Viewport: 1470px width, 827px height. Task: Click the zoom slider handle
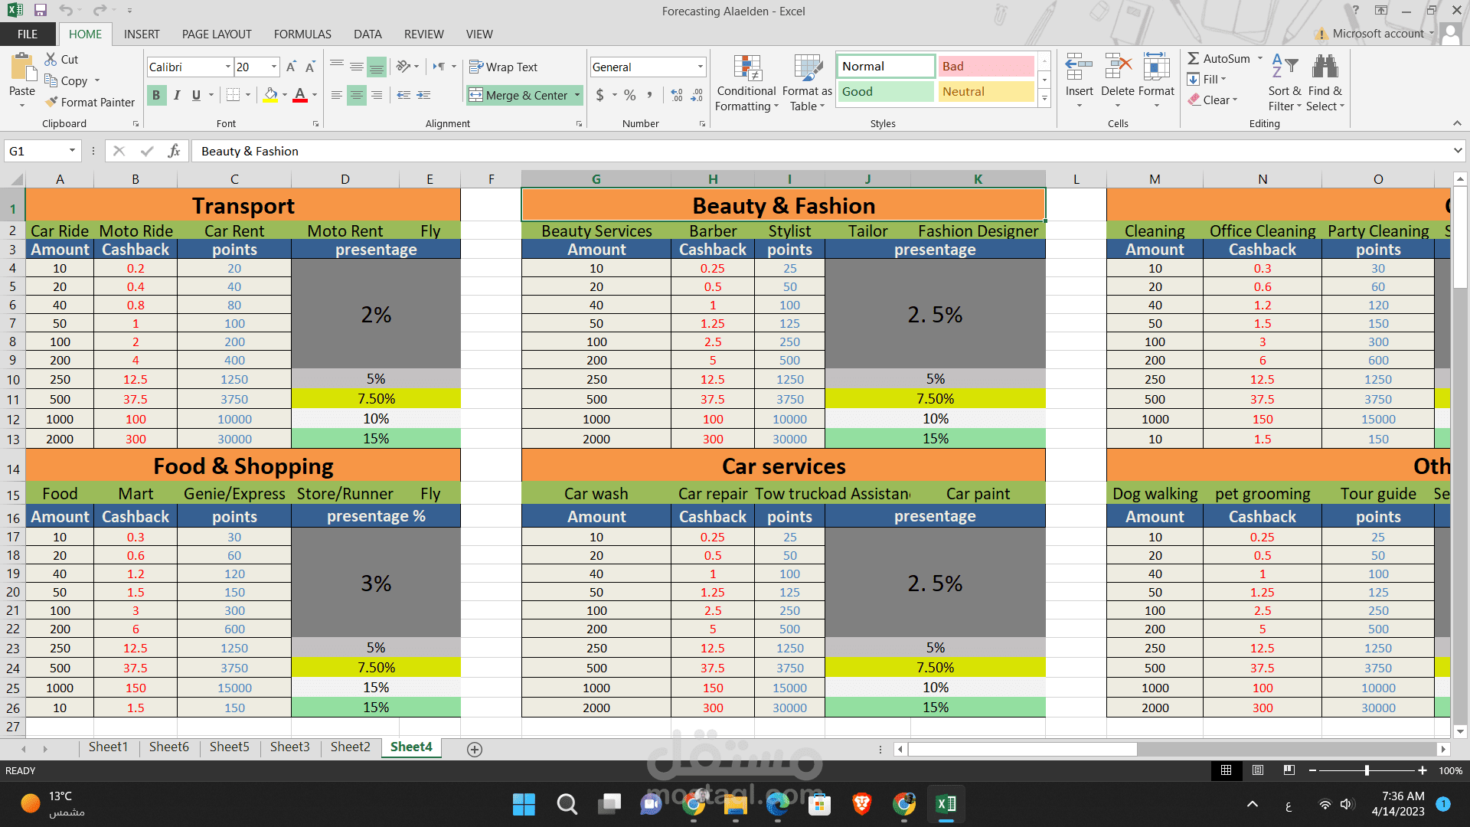click(x=1367, y=770)
